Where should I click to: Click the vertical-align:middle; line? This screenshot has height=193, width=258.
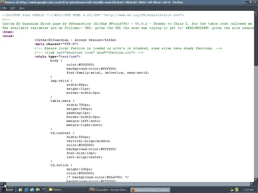point(88,141)
